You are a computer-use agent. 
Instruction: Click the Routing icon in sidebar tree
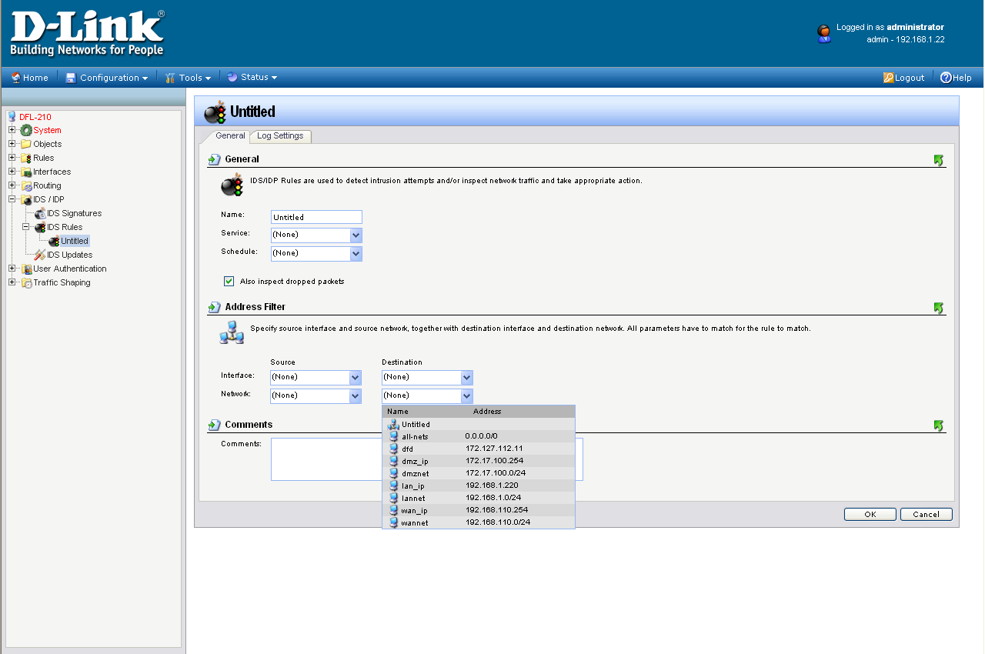26,185
